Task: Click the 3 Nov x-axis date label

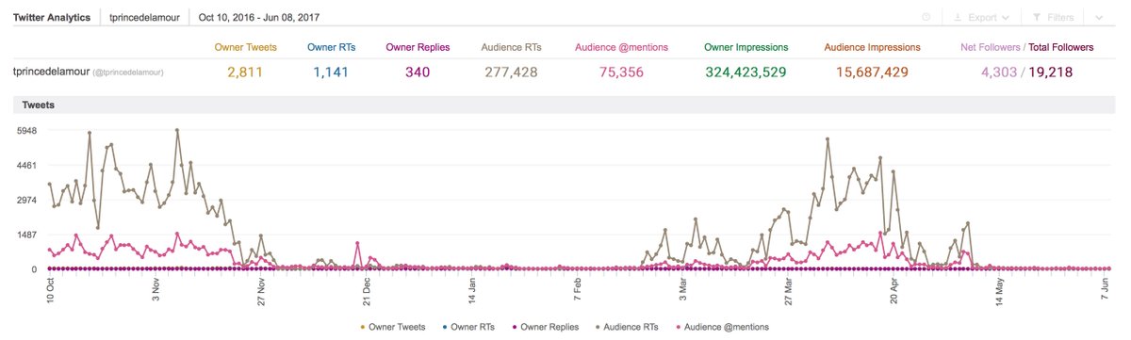Action: [x=156, y=291]
